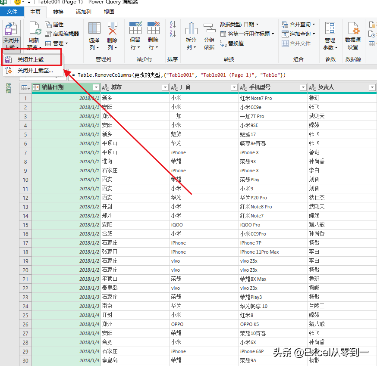Switch to the 转换 tab

[58, 12]
